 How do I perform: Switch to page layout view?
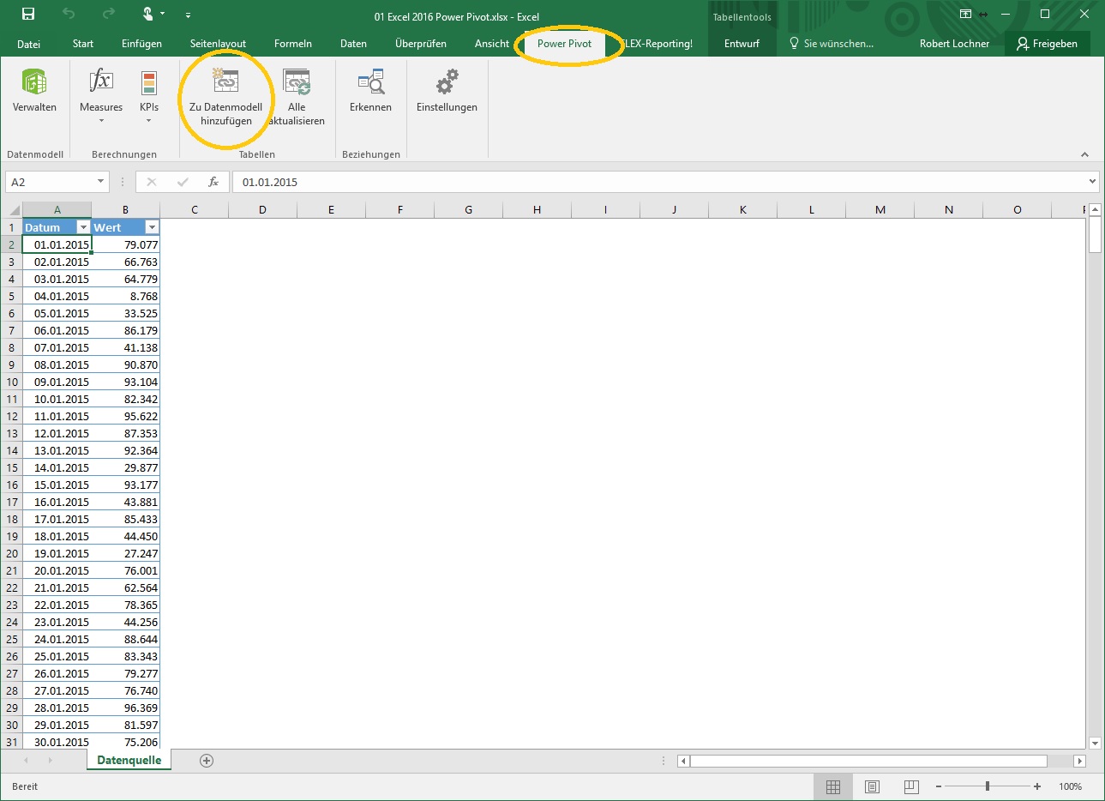872,786
